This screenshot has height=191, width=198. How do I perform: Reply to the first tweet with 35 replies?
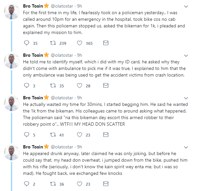click(x=27, y=43)
